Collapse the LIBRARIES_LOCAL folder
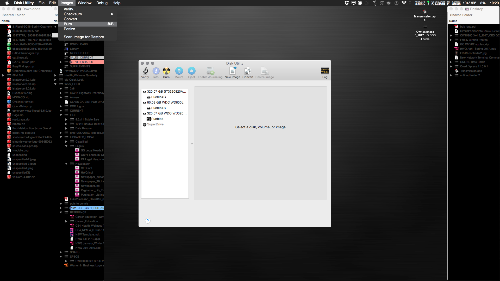The height and width of the screenshot is (281, 500). 61,137
